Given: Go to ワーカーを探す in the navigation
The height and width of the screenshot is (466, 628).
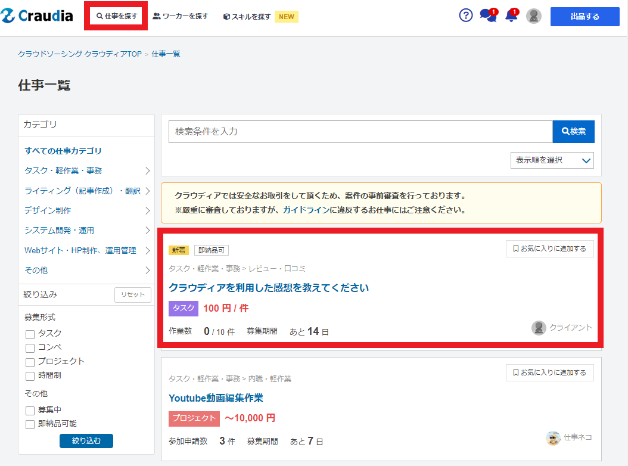Looking at the screenshot, I should 181,16.
